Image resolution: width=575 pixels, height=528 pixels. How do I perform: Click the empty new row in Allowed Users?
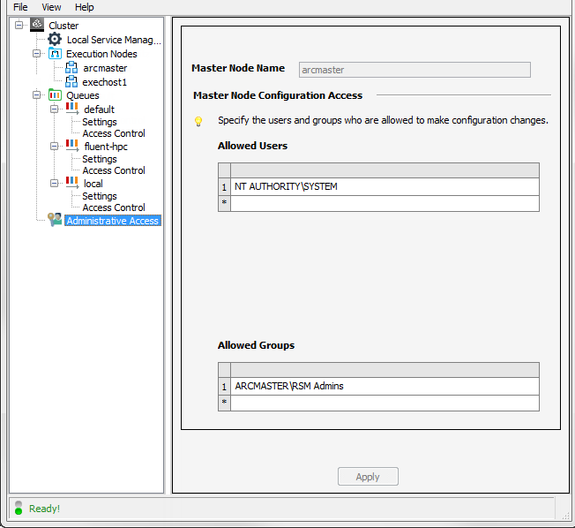385,203
